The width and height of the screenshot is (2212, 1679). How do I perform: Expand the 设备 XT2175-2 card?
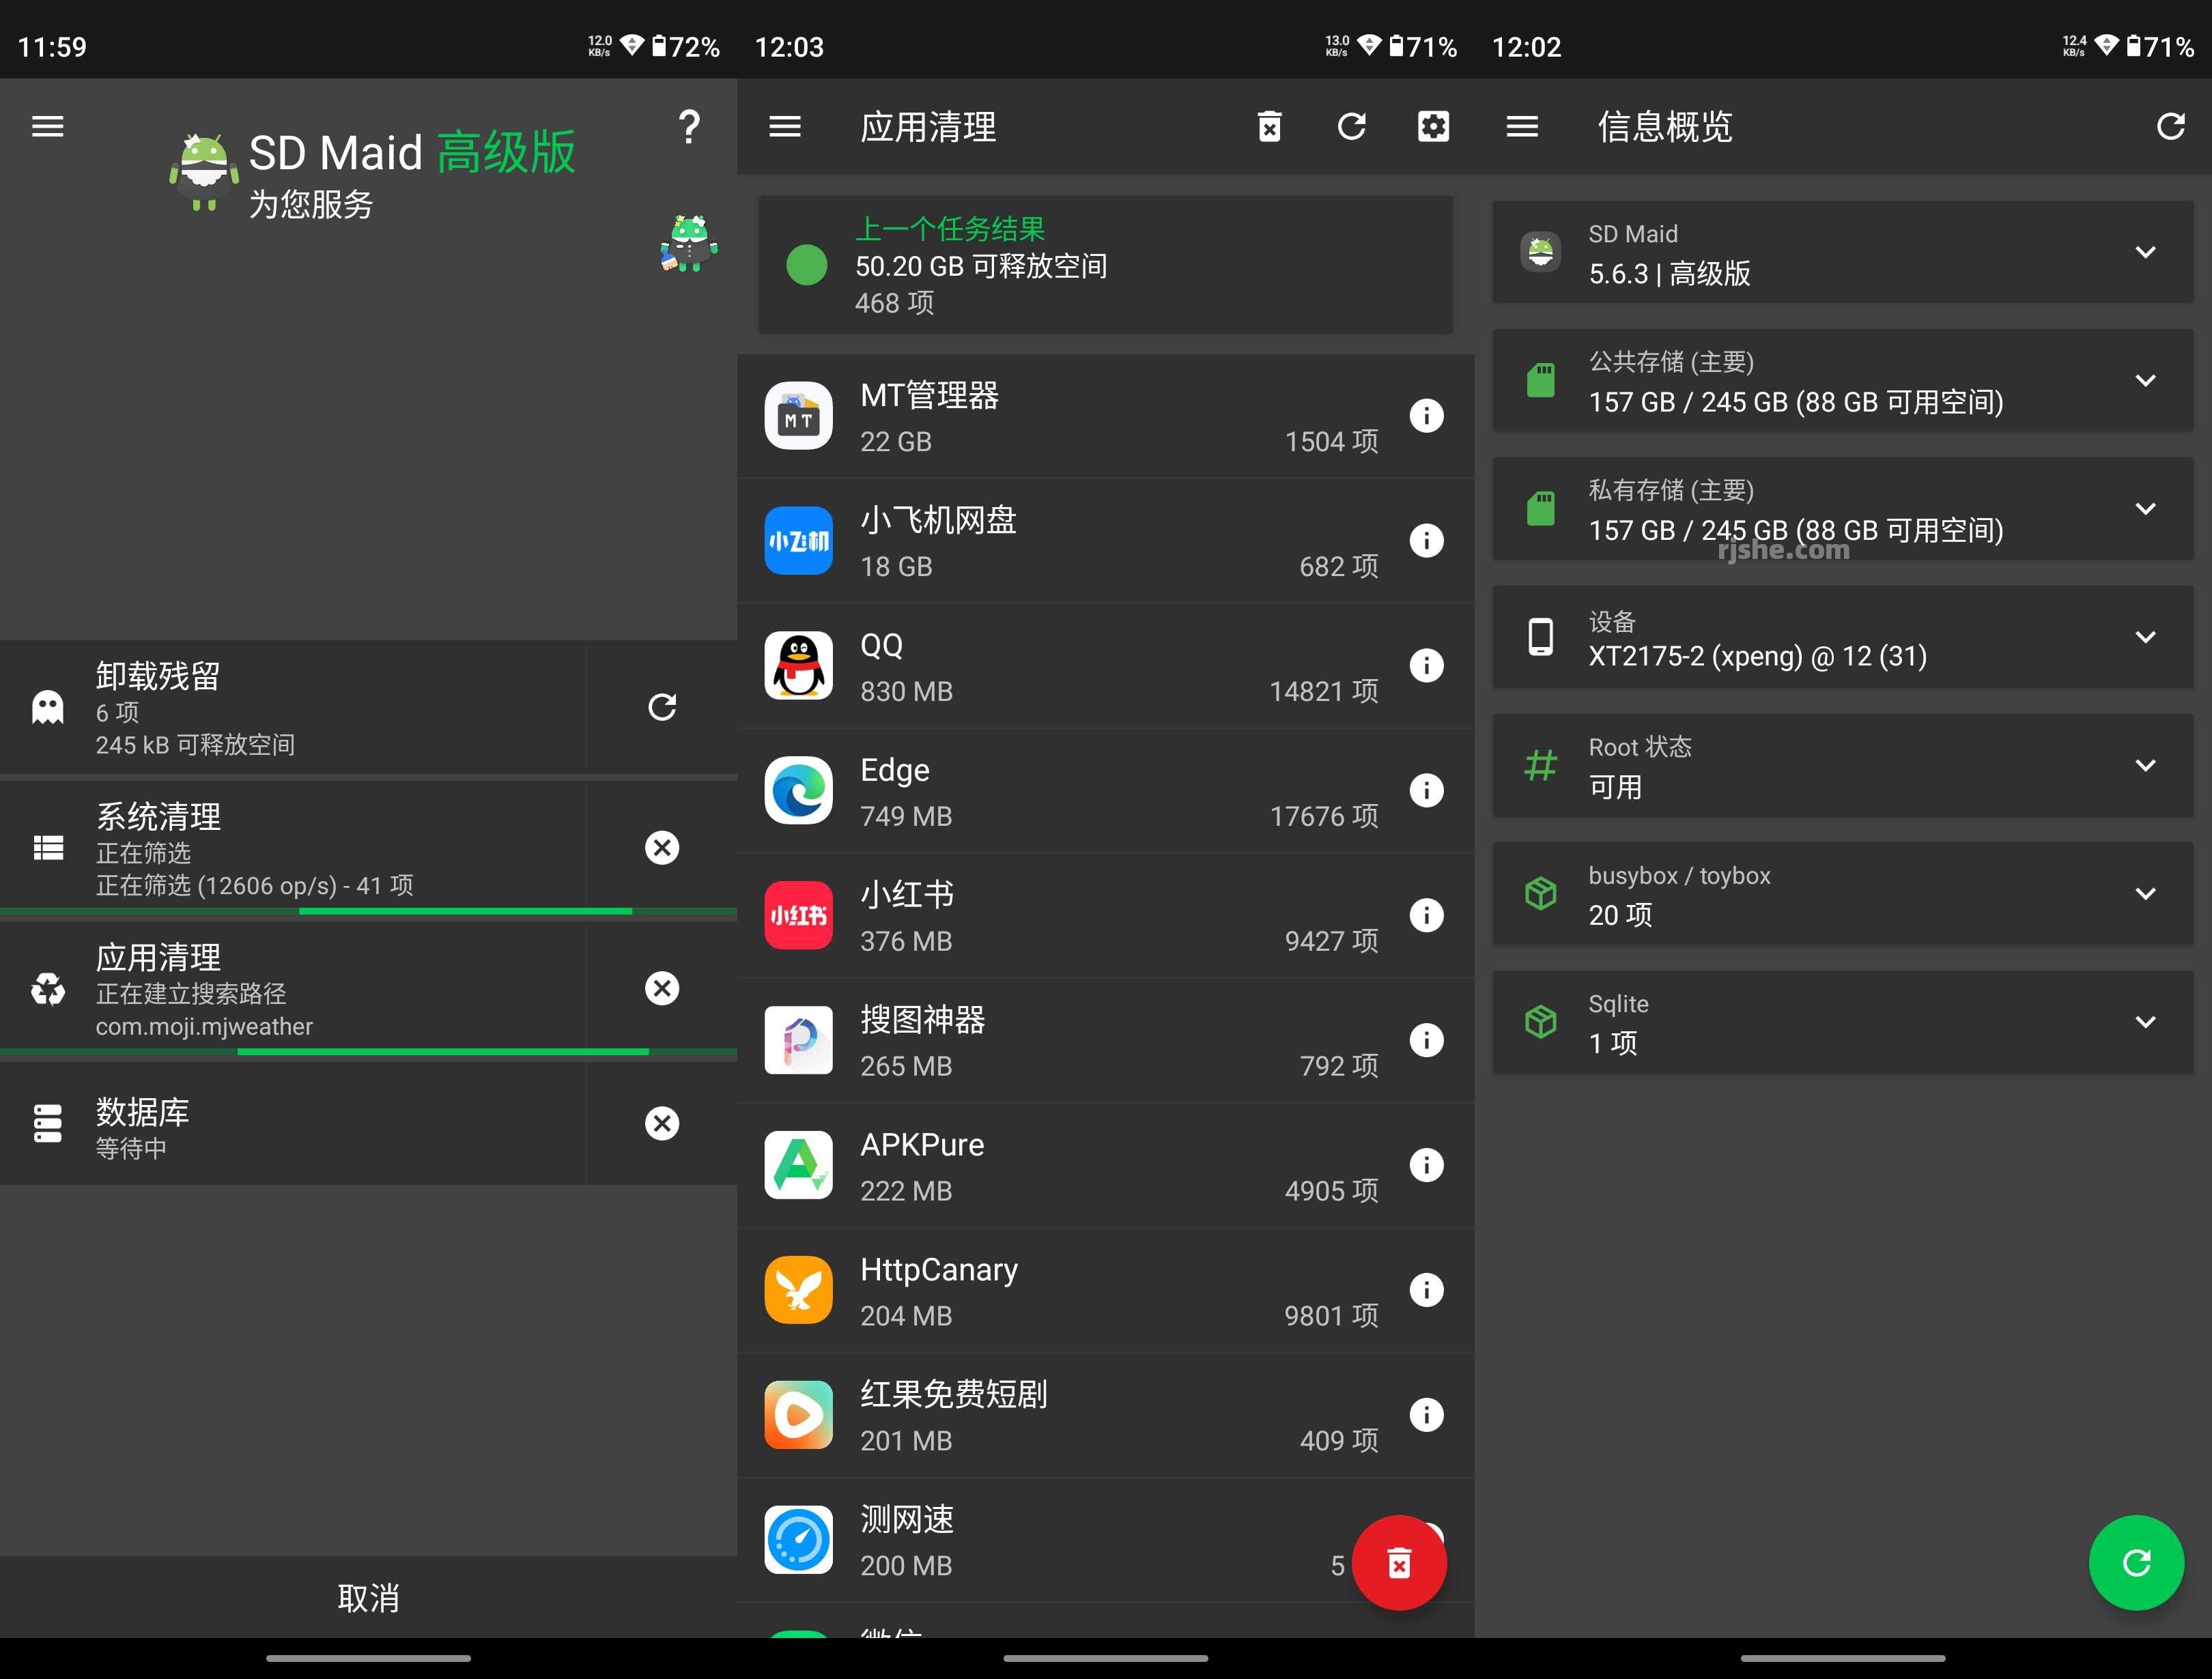coord(1842,637)
